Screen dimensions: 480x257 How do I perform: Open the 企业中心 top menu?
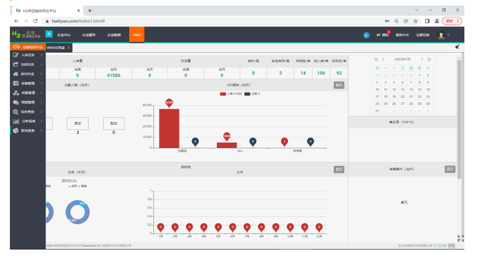click(64, 35)
